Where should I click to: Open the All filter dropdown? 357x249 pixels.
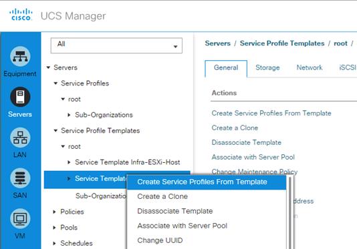[116, 45]
